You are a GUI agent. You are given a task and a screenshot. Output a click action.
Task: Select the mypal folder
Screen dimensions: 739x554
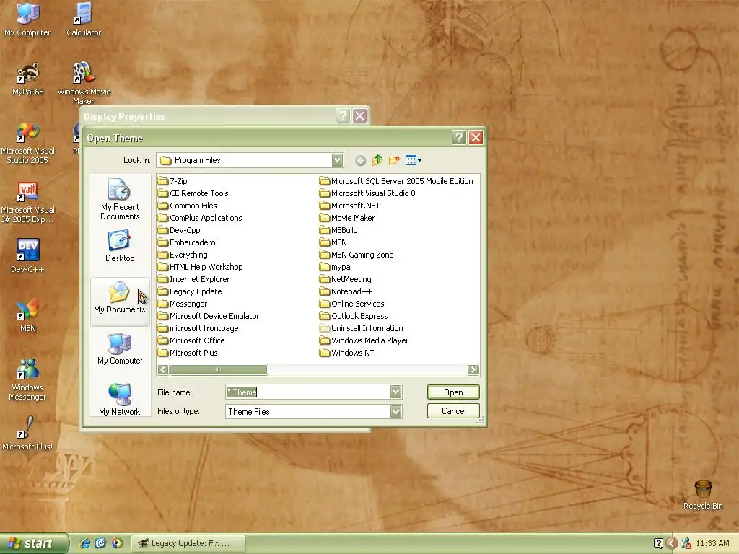click(336, 267)
